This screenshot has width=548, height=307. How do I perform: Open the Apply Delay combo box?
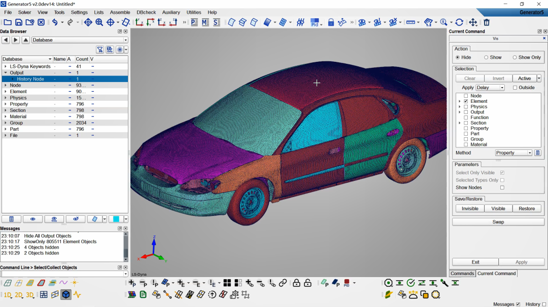pyautogui.click(x=490, y=88)
